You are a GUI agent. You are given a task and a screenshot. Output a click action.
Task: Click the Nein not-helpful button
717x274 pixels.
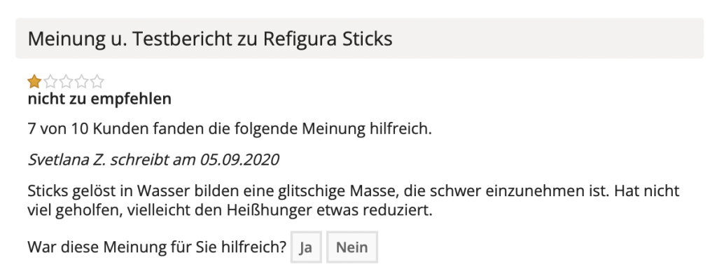click(352, 247)
